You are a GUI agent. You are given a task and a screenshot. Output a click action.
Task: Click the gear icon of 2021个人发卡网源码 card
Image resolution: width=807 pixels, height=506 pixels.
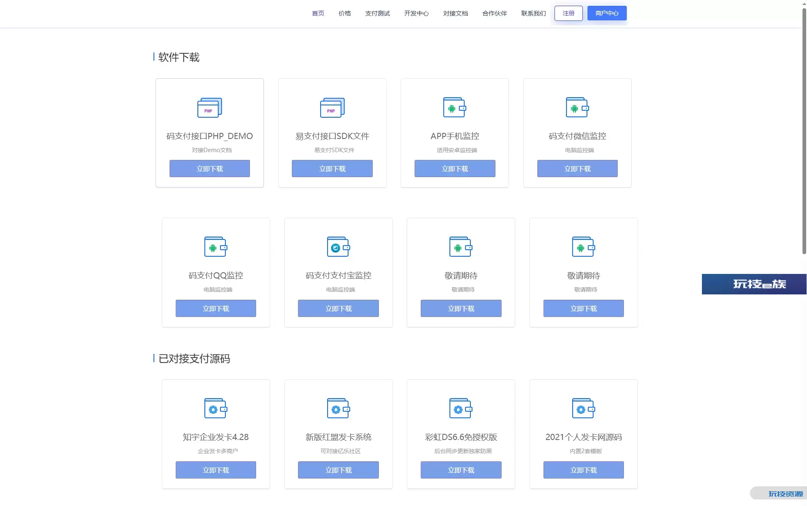[x=583, y=408]
